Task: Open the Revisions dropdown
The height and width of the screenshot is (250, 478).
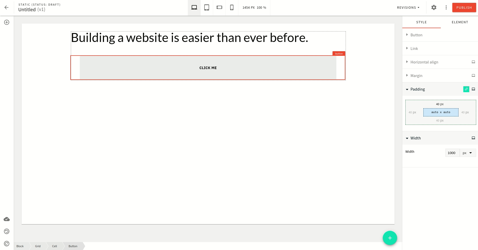Action: (408, 7)
